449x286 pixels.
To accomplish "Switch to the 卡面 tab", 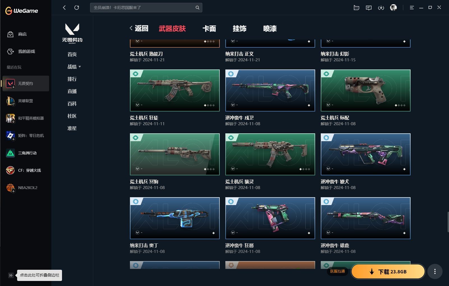I will point(209,29).
